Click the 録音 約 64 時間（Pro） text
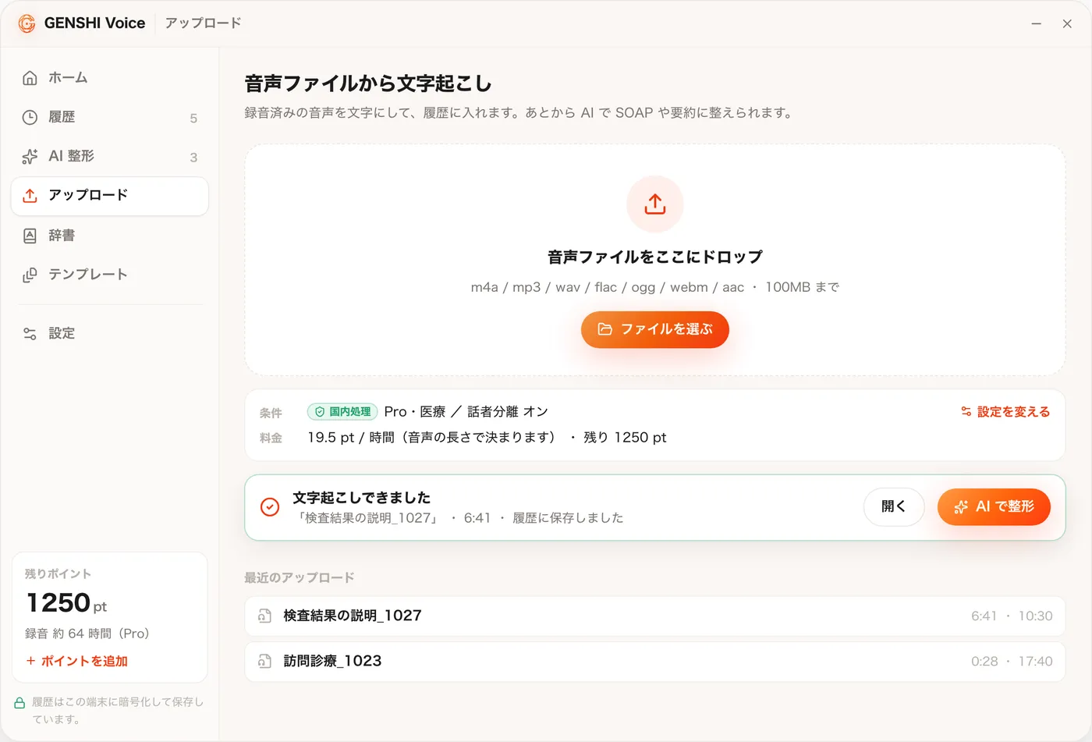This screenshot has width=1092, height=742. click(x=87, y=634)
